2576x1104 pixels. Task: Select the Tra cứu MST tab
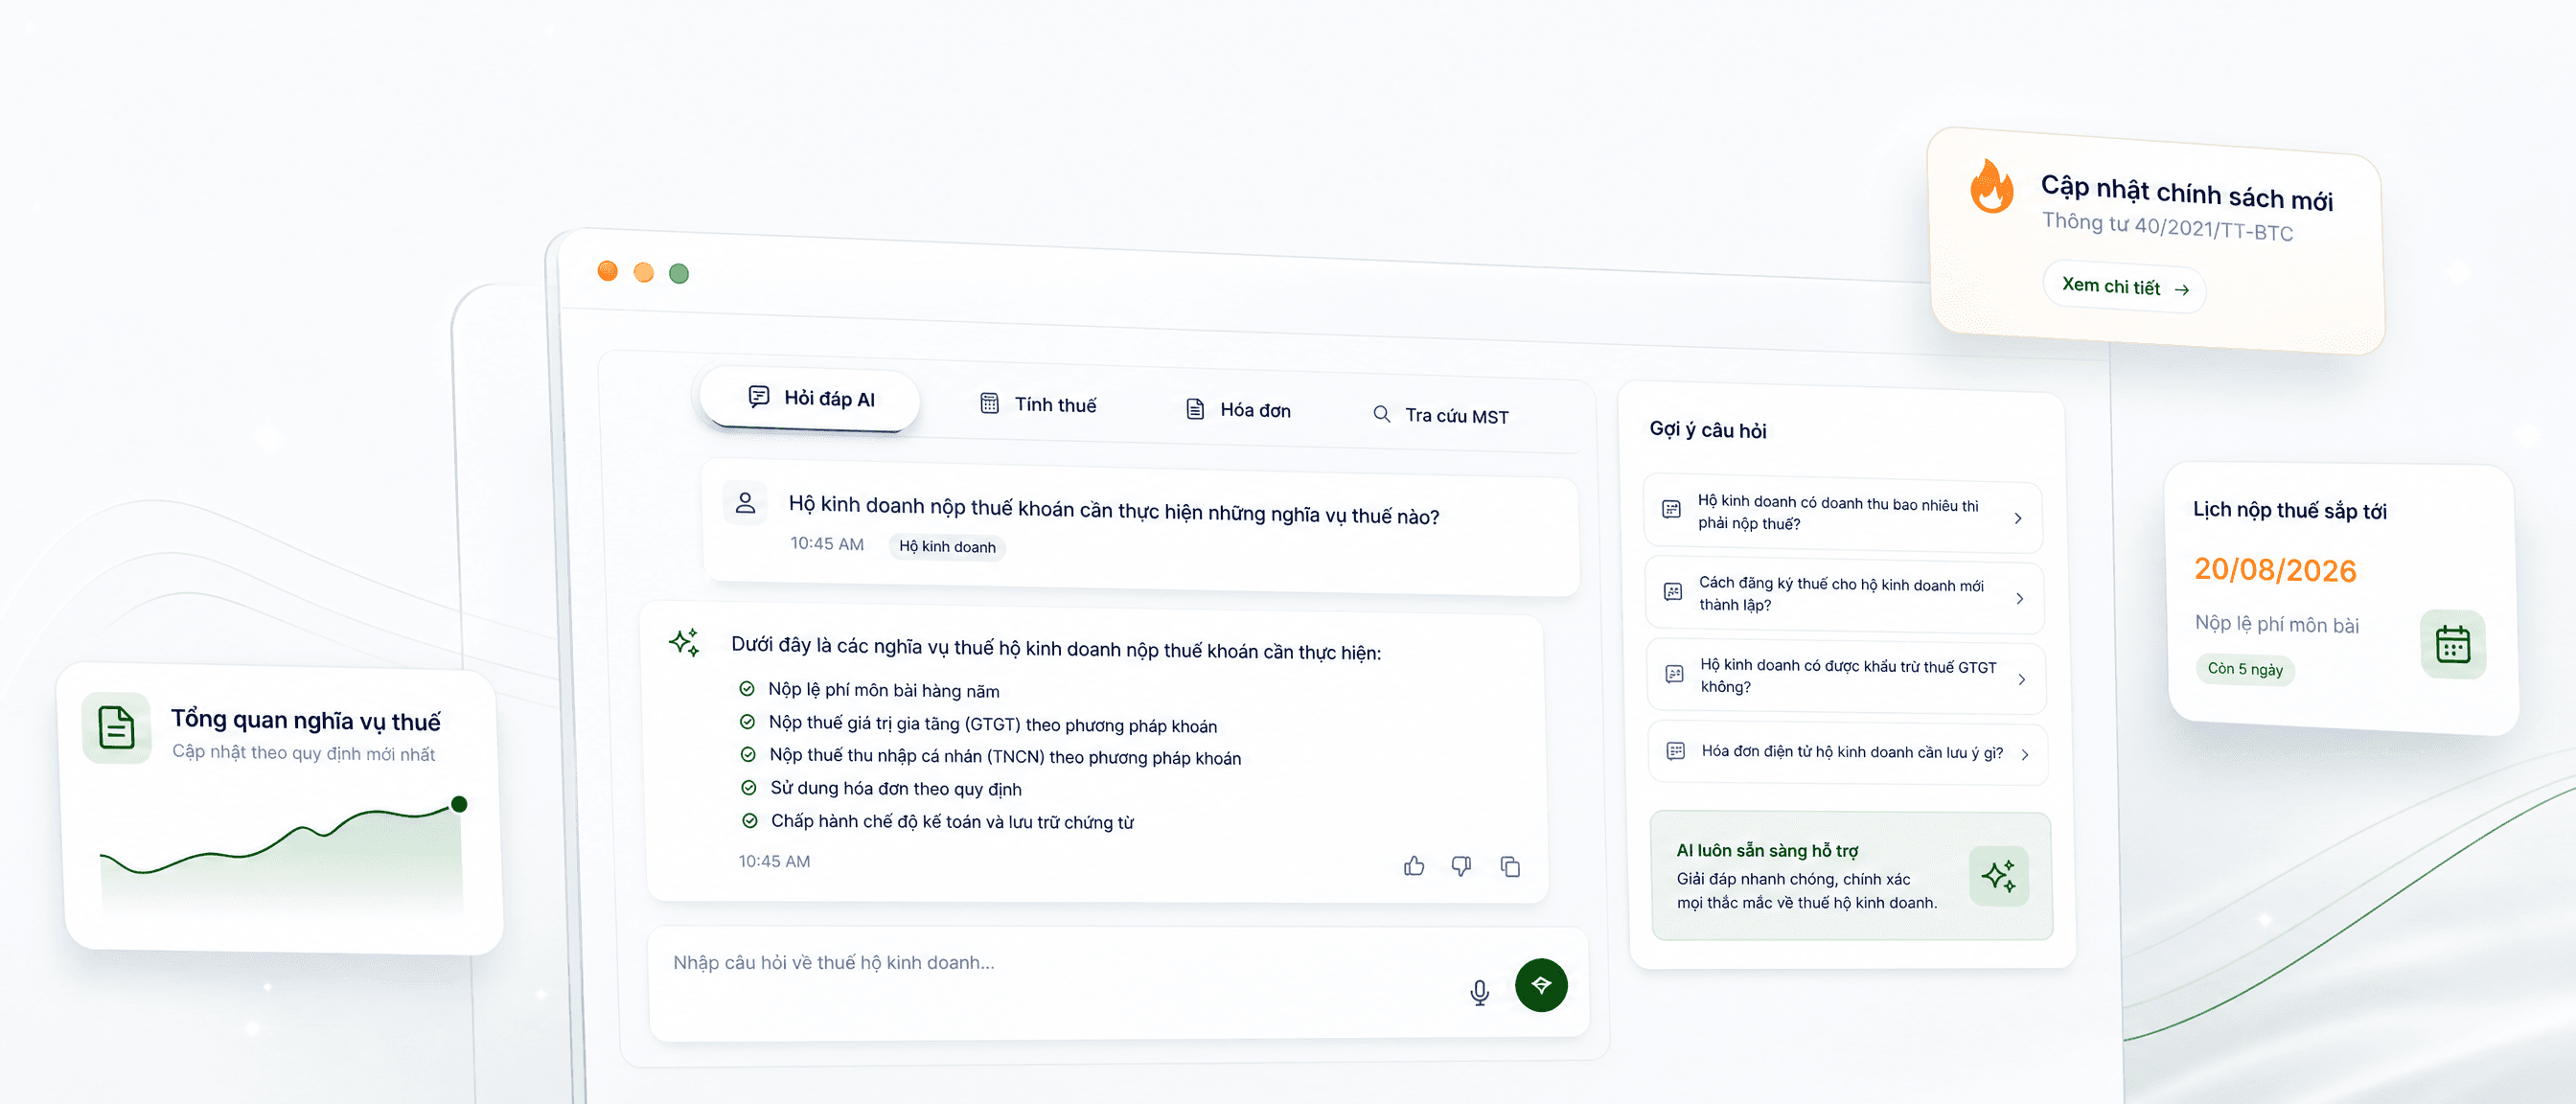click(1441, 415)
